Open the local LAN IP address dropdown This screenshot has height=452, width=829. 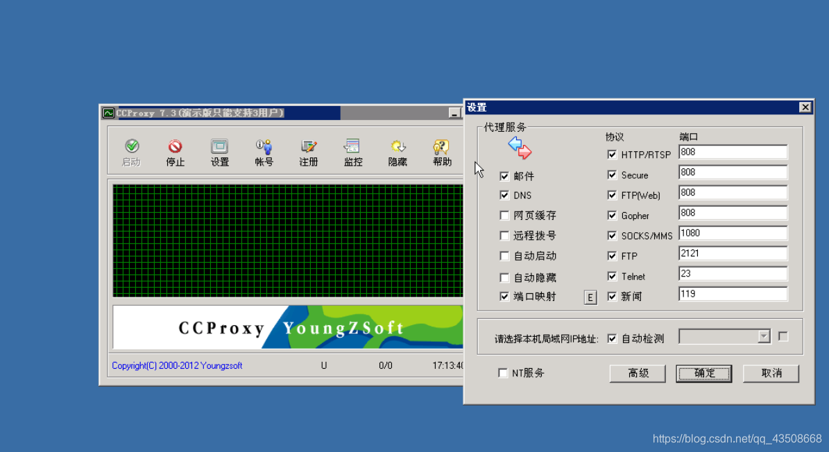coord(724,336)
